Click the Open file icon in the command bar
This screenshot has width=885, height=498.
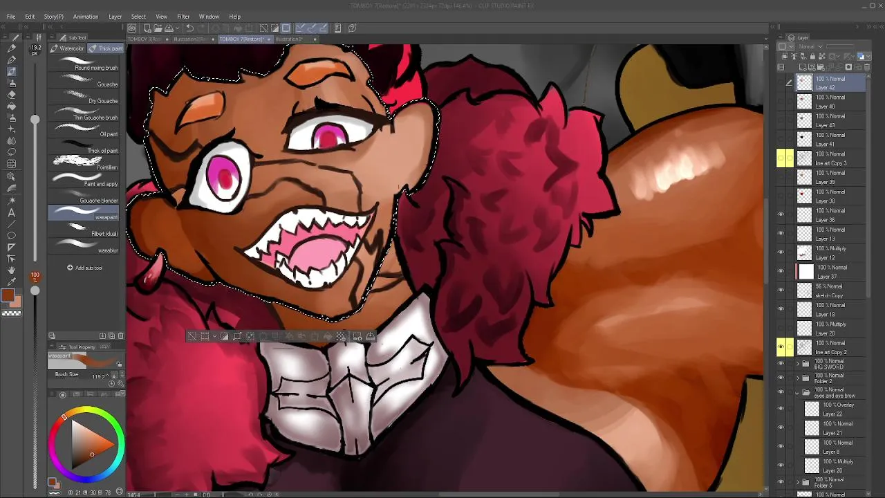pos(158,28)
